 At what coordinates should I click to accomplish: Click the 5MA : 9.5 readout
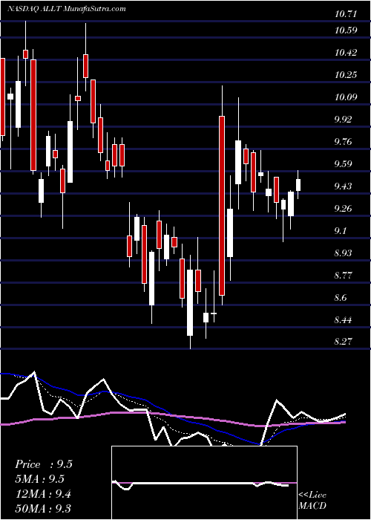(x=39, y=479)
